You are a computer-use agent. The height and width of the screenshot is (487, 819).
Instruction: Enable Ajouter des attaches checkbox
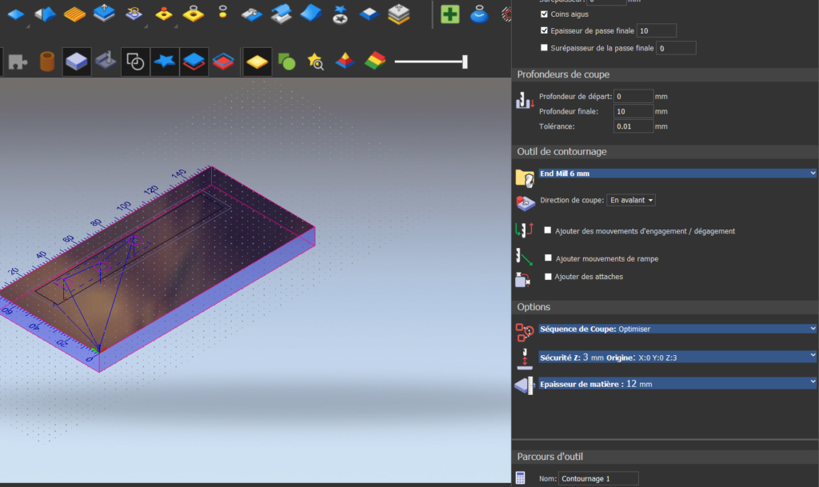548,276
